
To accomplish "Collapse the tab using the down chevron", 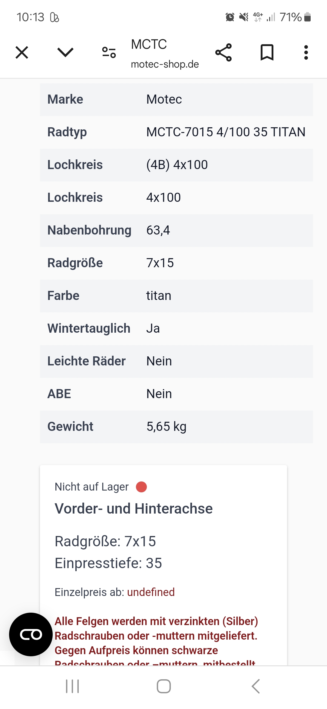I will pos(65,52).
